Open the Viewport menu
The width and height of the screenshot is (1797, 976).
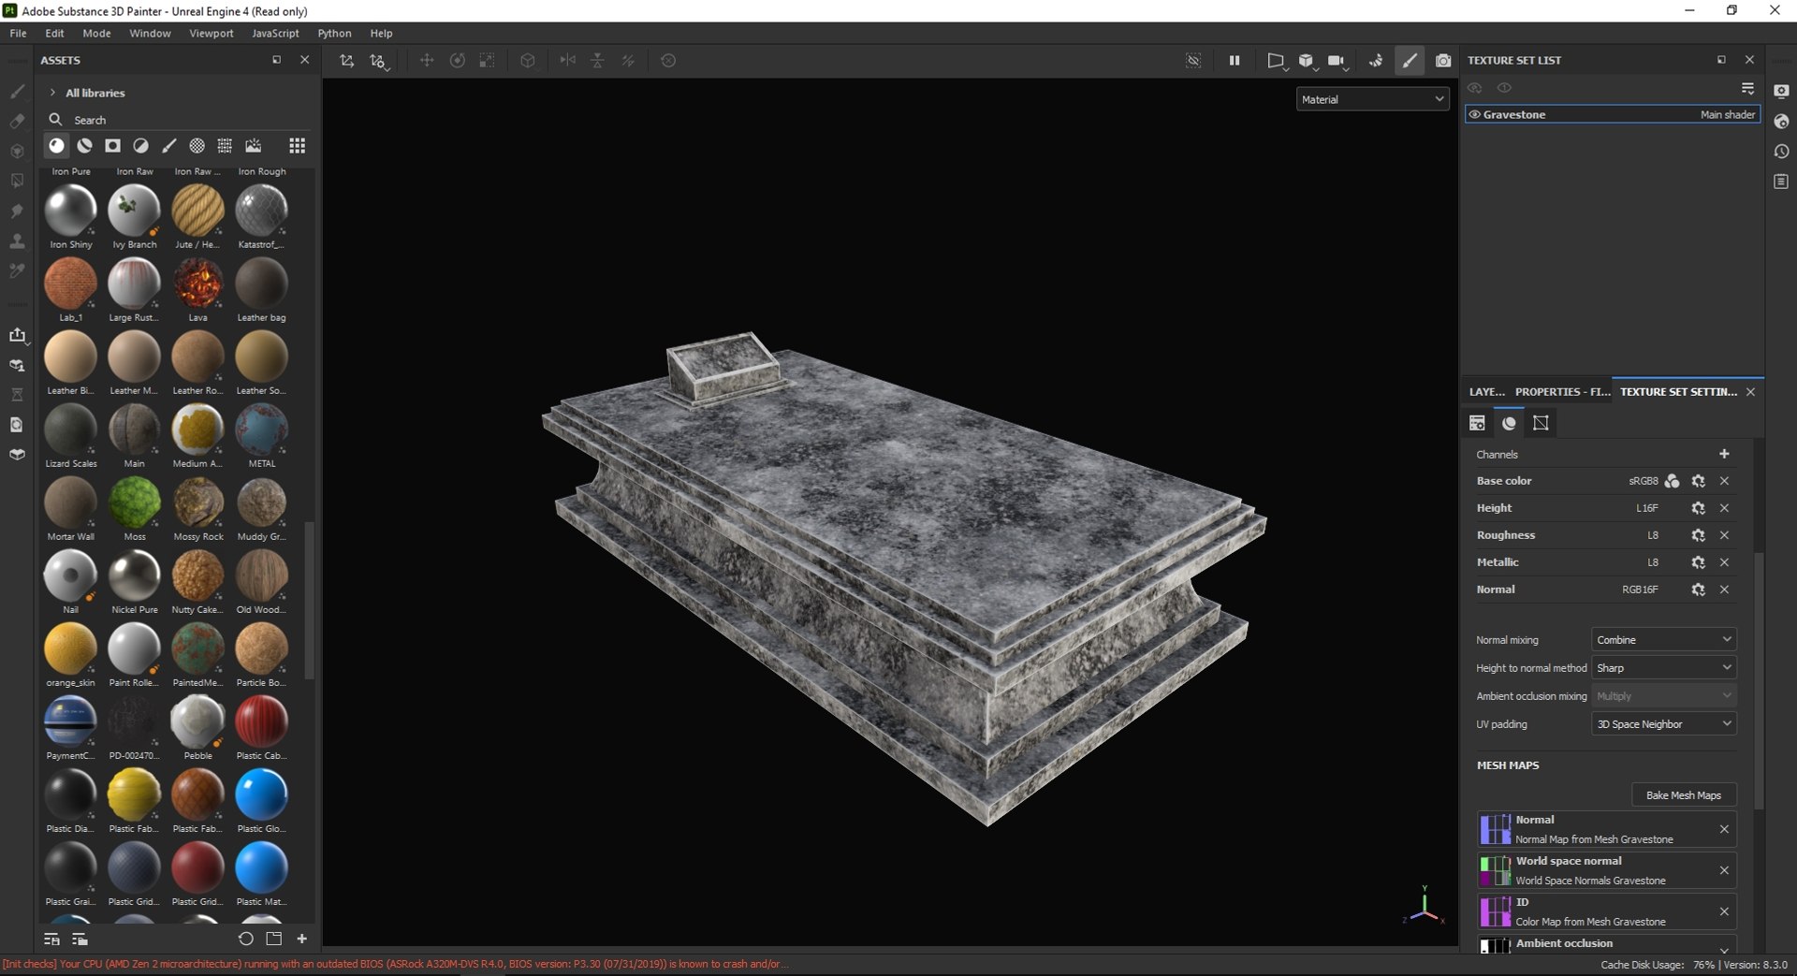pos(212,33)
